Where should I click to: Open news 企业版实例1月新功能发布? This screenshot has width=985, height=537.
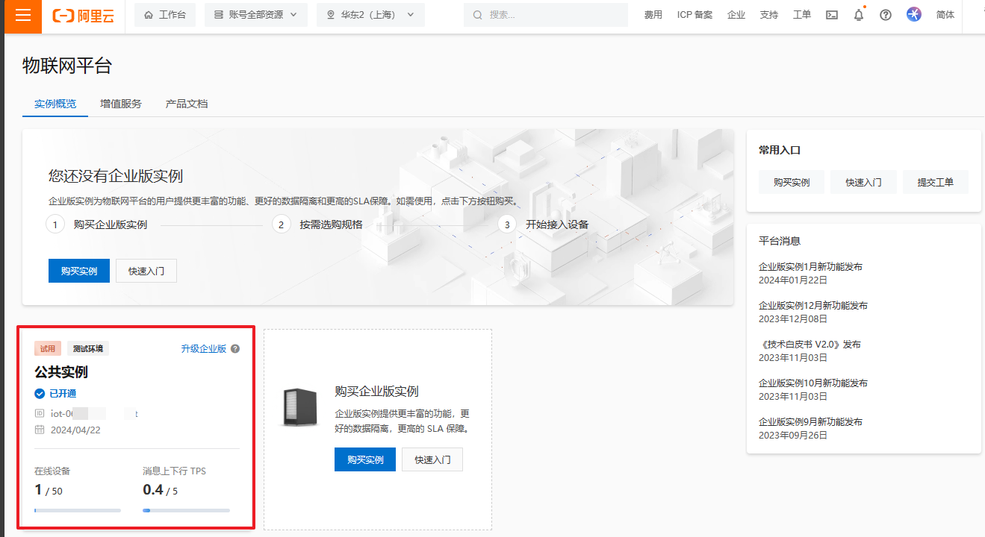(x=811, y=266)
